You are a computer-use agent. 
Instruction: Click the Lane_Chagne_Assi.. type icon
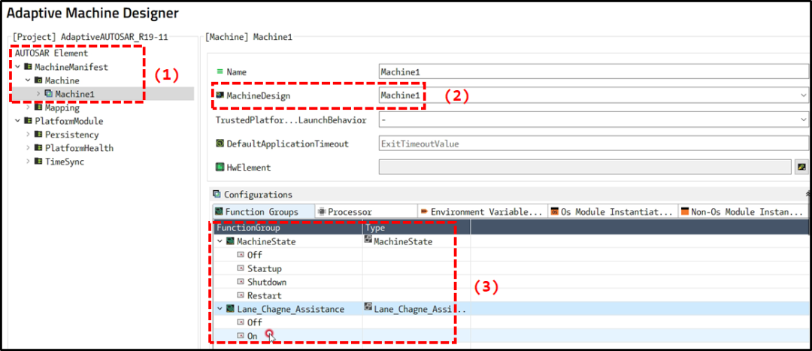click(x=368, y=307)
